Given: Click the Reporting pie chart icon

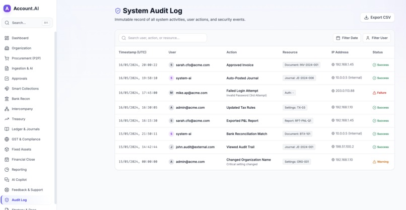Looking at the screenshot, I should [7, 169].
